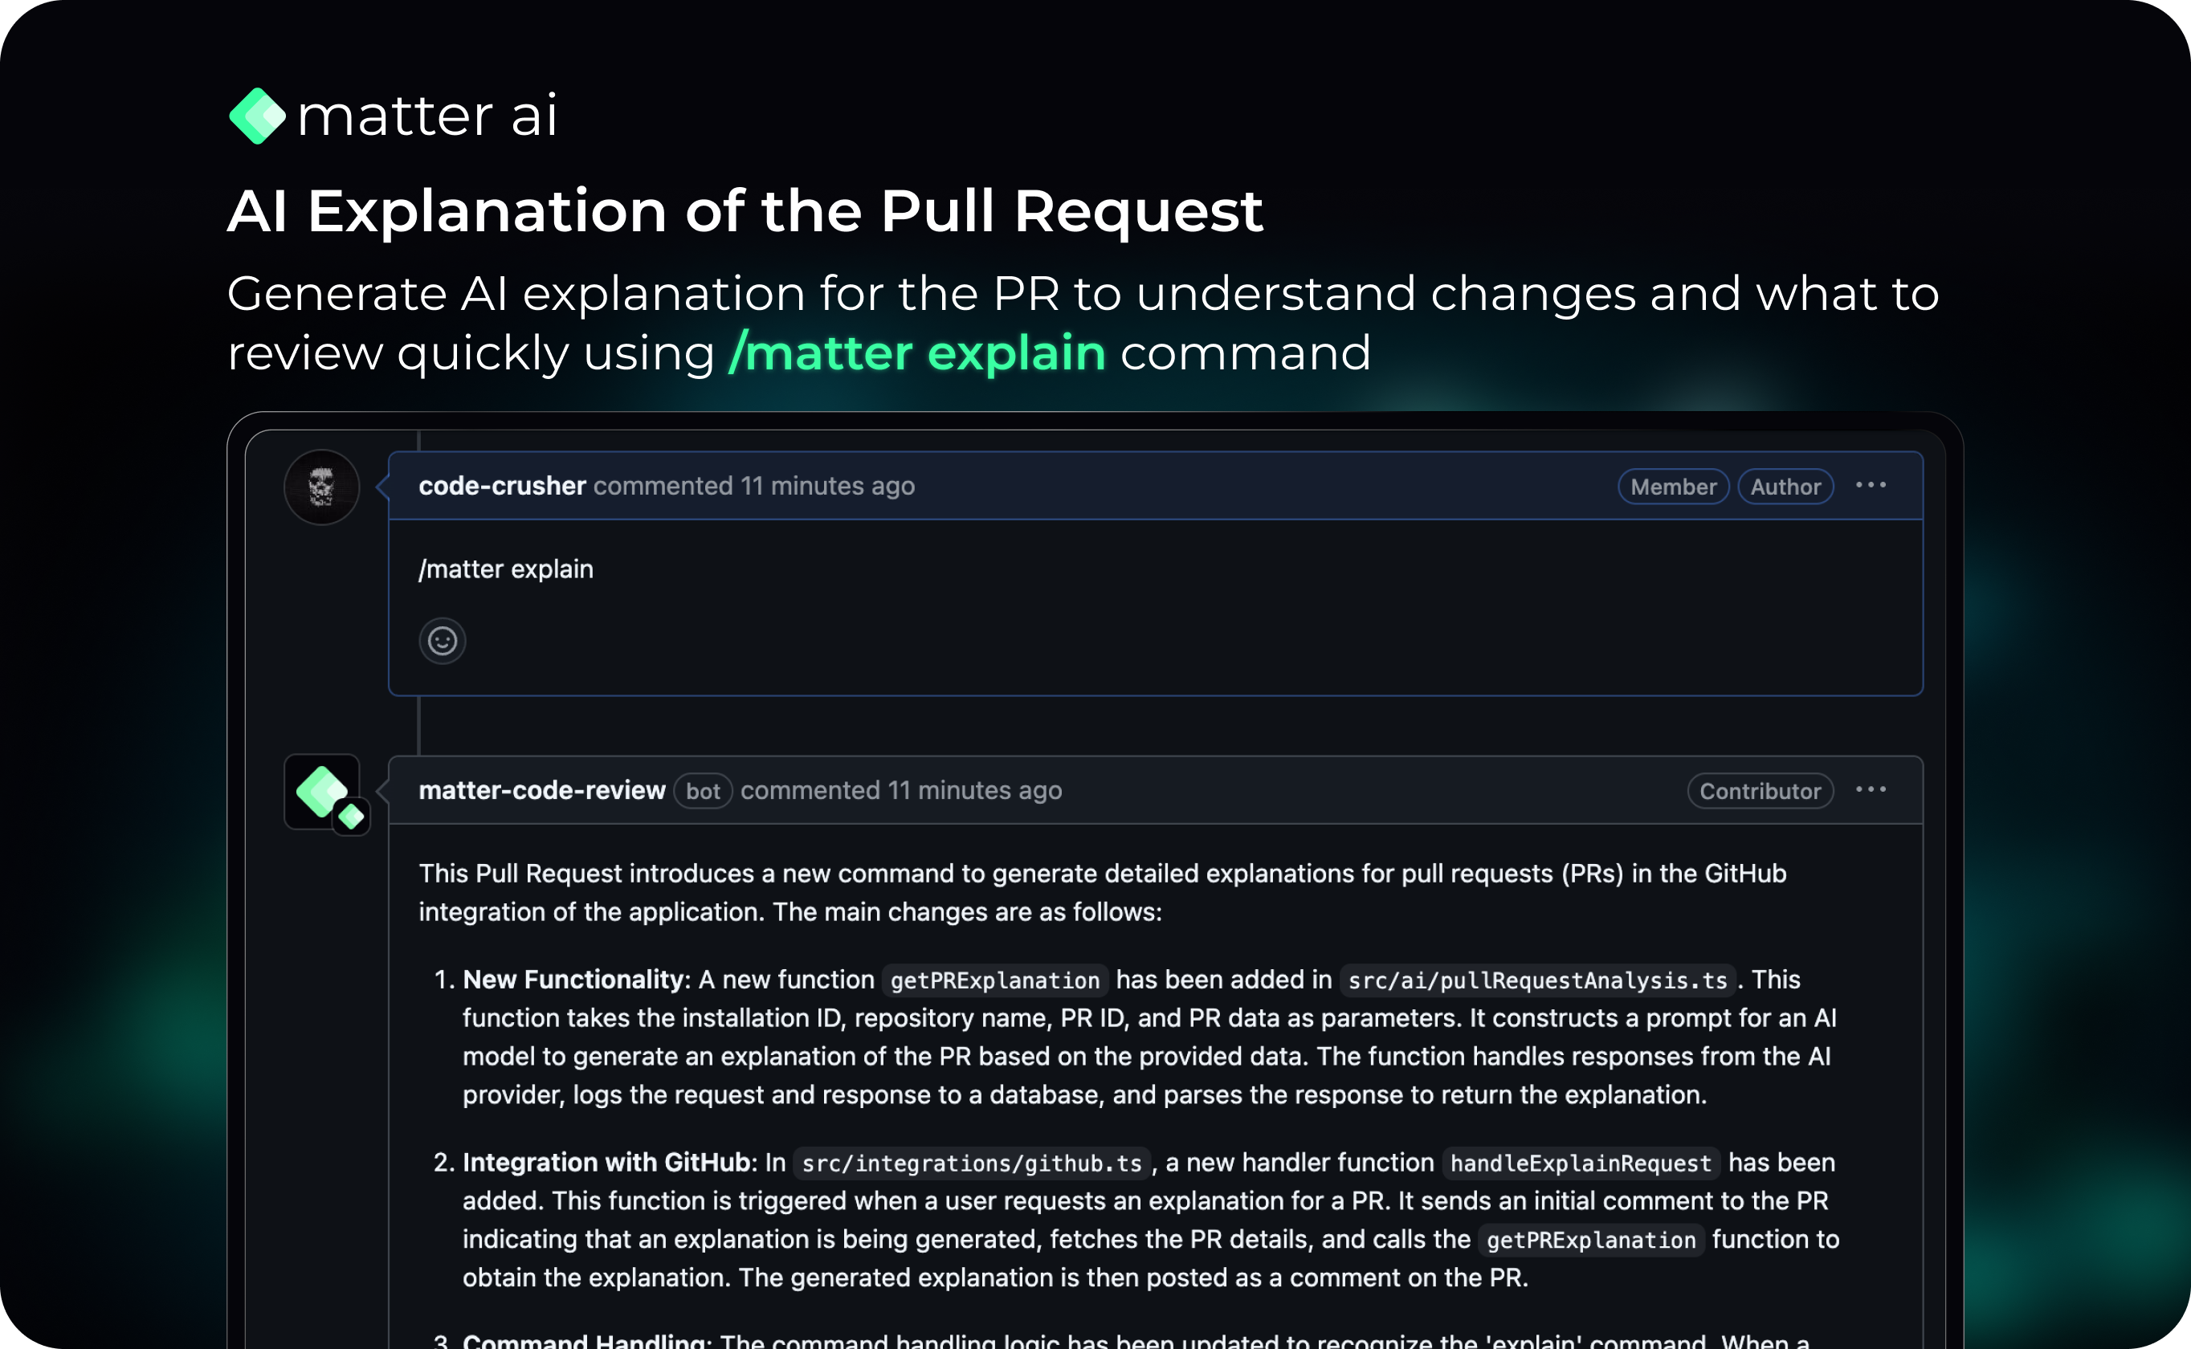Click the Member badge
Viewport: 2191px width, 1349px height.
coord(1673,487)
